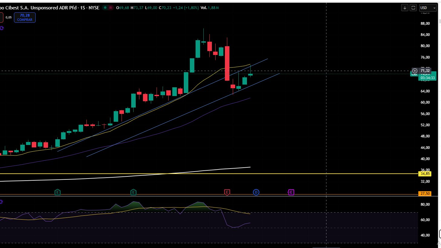This screenshot has height=248, width=441.
Task: Click the plus icon next to 71,32
Action: 415,71
